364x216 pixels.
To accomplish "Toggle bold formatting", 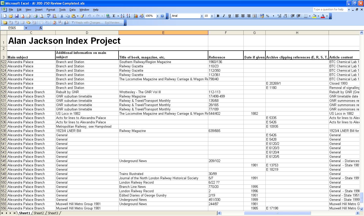I will pyautogui.click(x=218, y=16).
